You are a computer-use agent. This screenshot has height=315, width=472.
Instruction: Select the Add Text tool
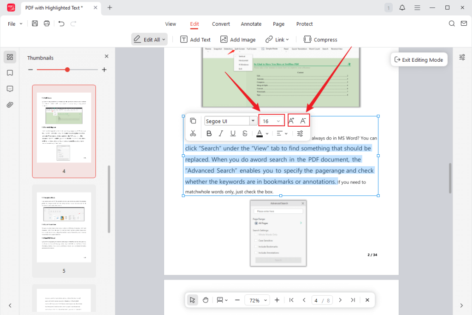click(195, 39)
